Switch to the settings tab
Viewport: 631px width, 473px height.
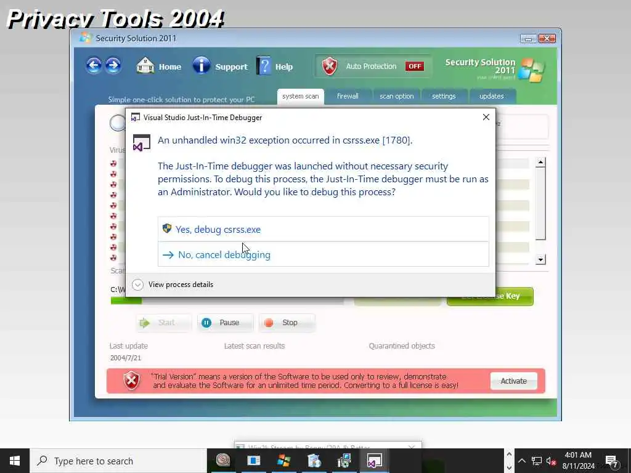[x=444, y=97]
